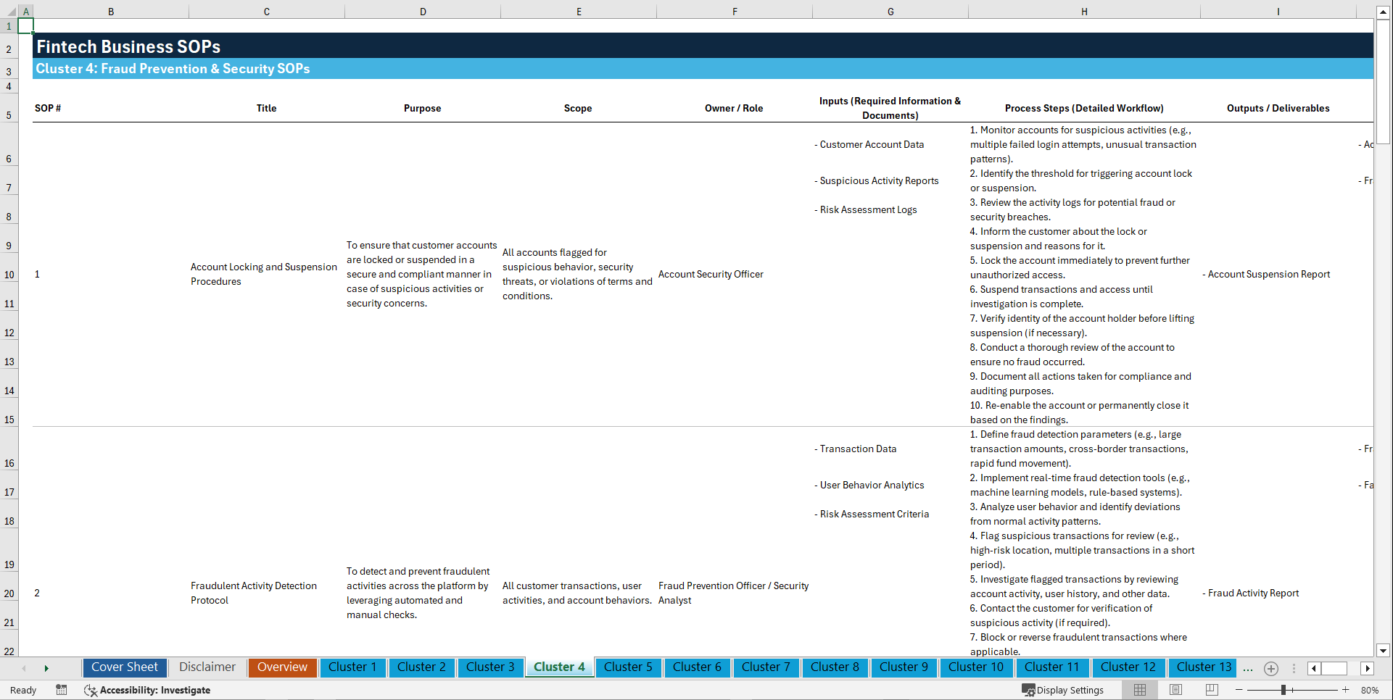The image size is (1393, 700).
Task: Add a new worksheet with plus icon
Action: click(x=1270, y=668)
